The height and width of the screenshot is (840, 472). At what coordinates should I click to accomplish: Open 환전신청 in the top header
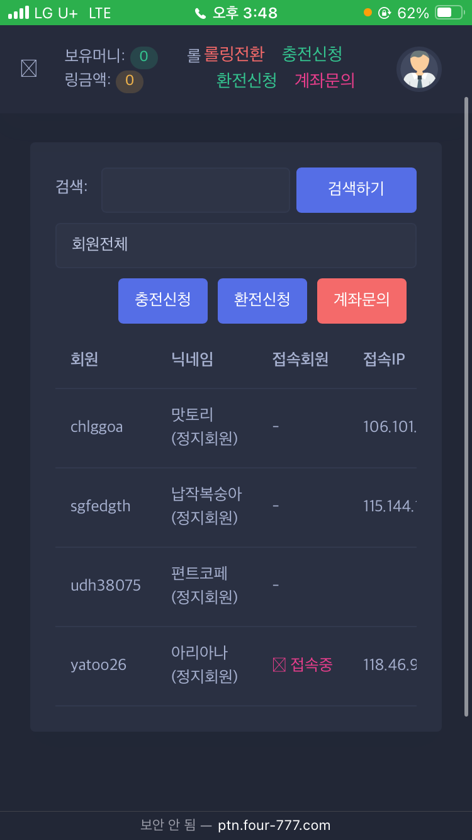(x=247, y=81)
